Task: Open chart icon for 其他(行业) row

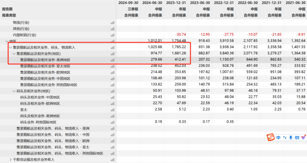Action: pyautogui.click(x=112, y=29)
